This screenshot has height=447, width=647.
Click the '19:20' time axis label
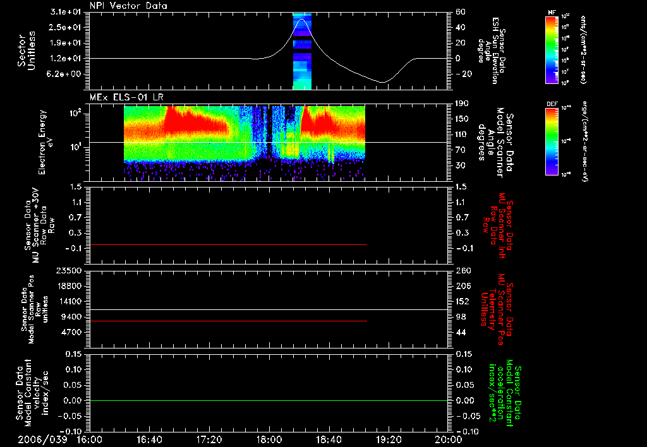click(x=389, y=439)
